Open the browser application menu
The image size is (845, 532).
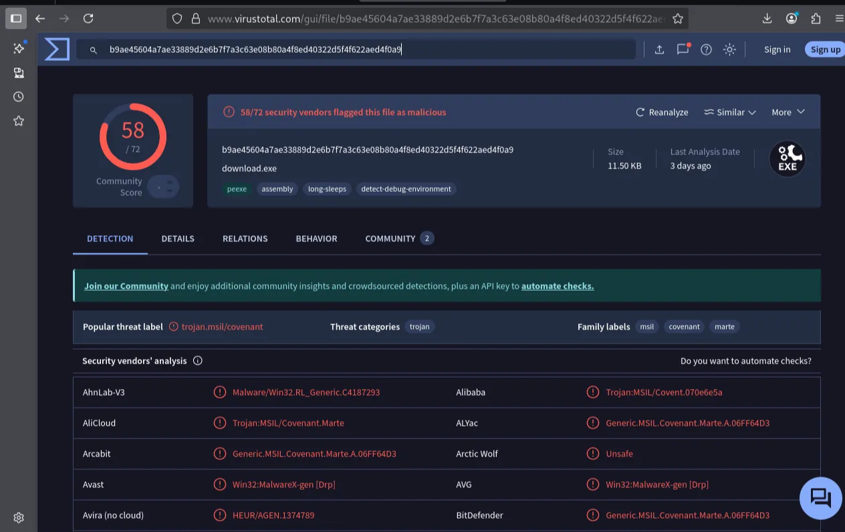click(839, 19)
